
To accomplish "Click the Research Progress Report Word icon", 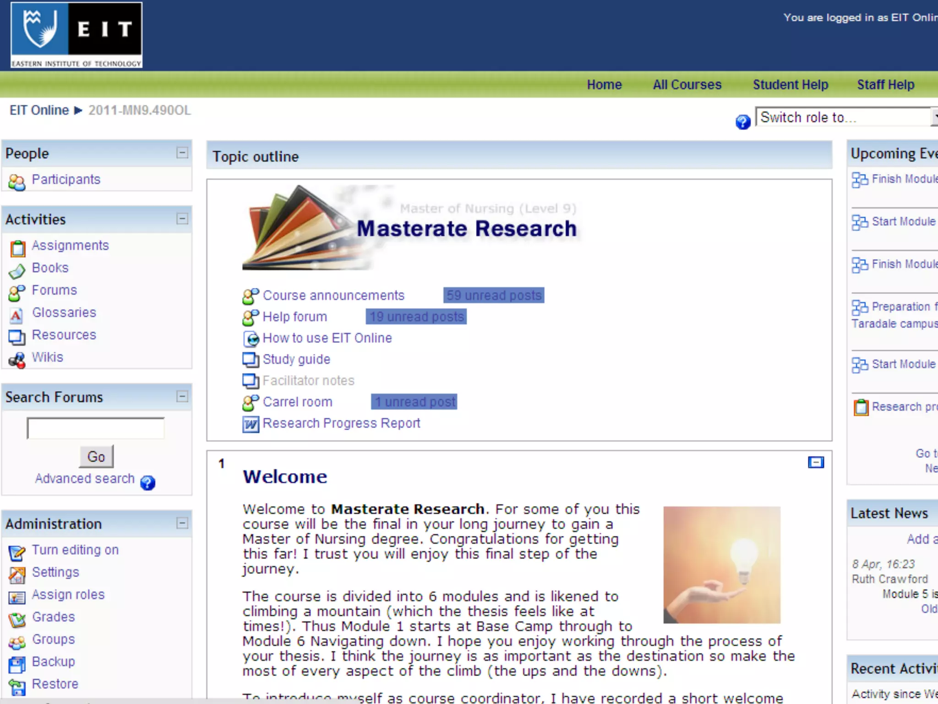I will click(251, 424).
